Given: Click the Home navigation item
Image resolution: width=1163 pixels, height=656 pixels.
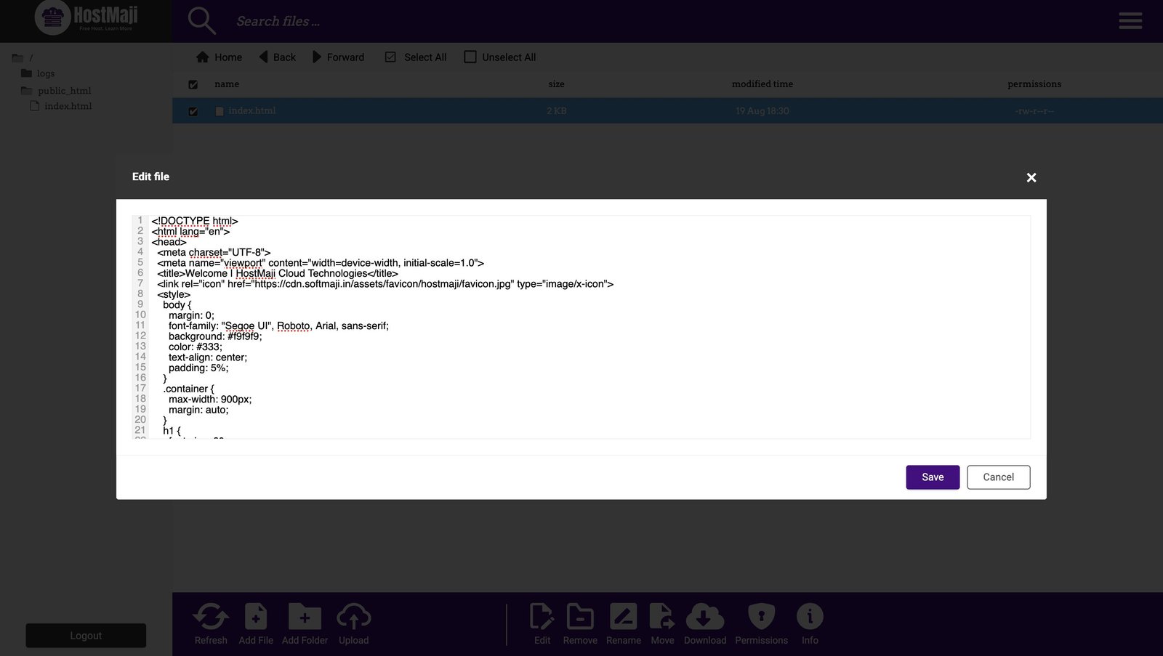Looking at the screenshot, I should pyautogui.click(x=217, y=57).
